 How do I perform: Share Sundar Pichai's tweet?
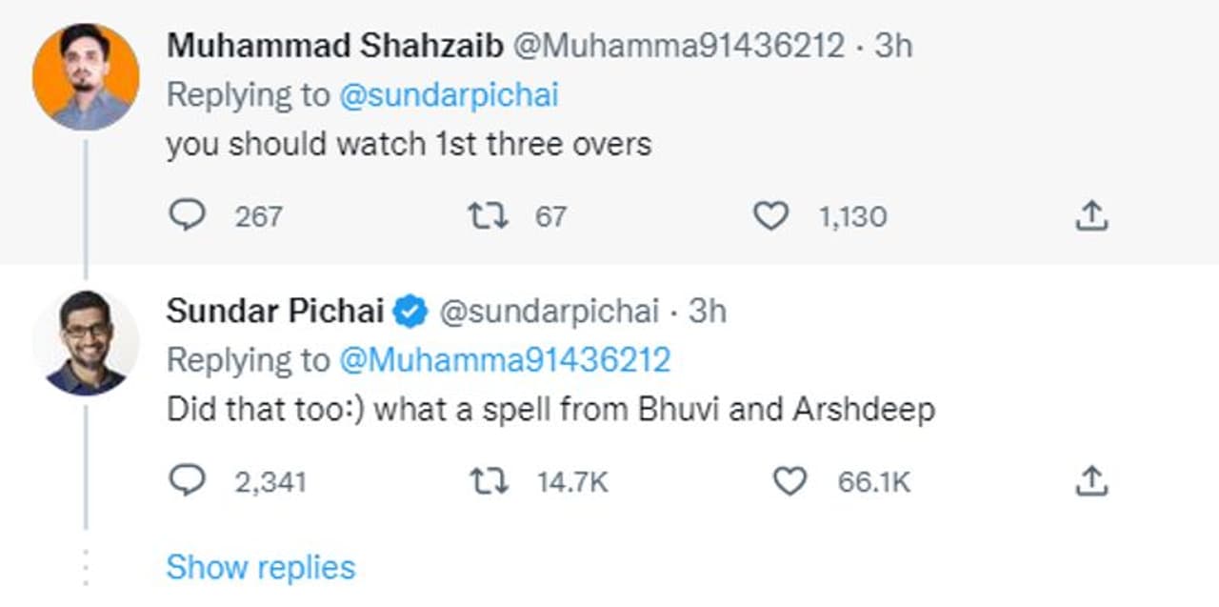click(x=1091, y=481)
